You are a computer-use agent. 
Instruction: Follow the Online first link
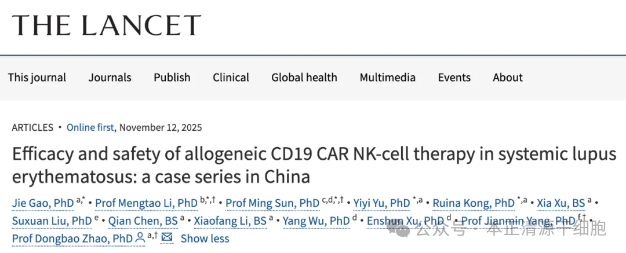point(90,127)
